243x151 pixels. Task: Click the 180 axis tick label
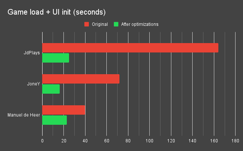click(x=235, y=141)
